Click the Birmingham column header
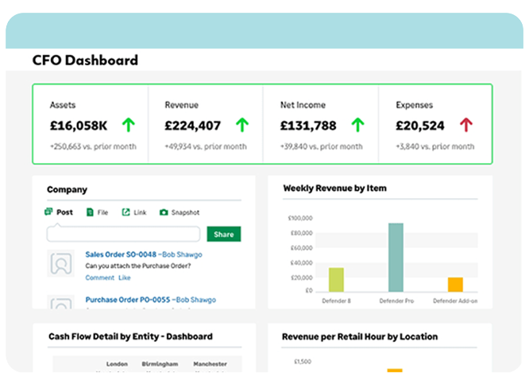This screenshot has height=385, width=529. click(x=160, y=364)
